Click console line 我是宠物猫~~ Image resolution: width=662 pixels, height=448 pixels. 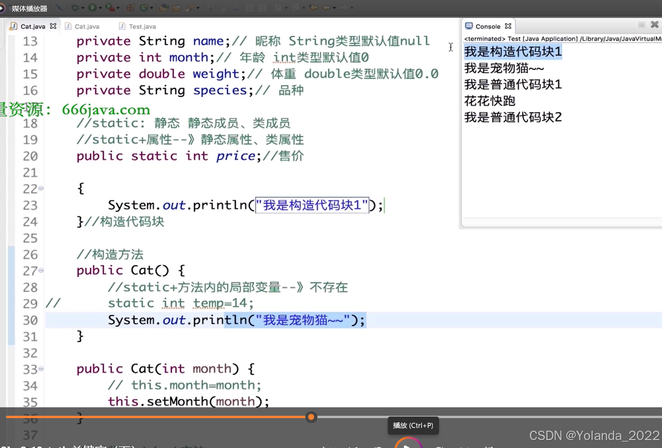tap(504, 68)
